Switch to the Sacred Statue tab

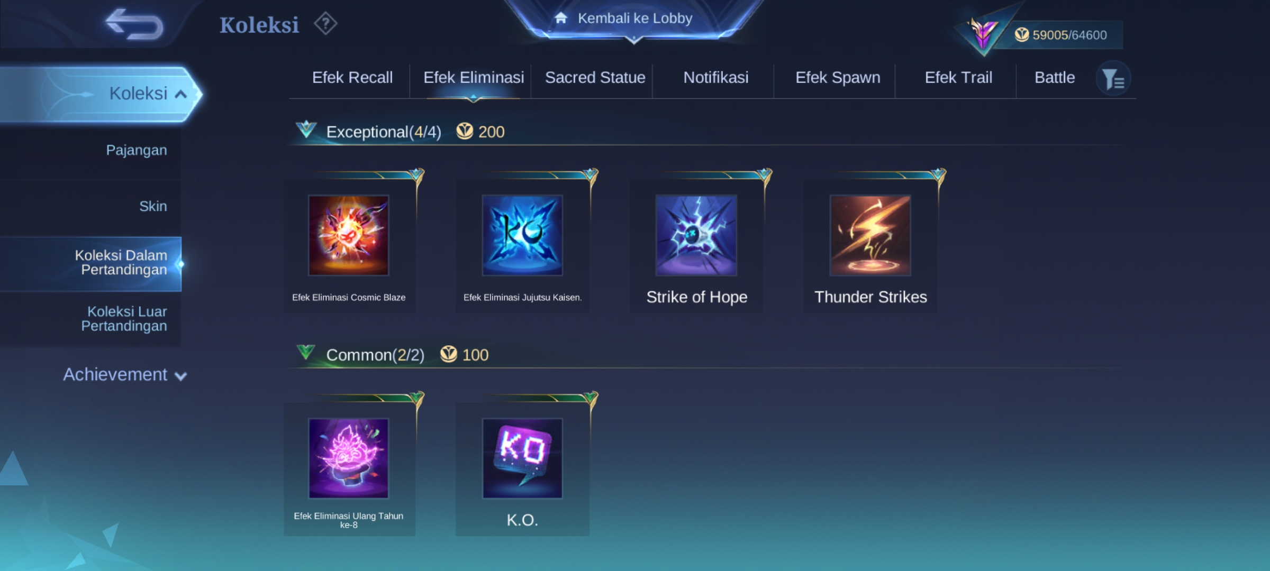coord(595,78)
